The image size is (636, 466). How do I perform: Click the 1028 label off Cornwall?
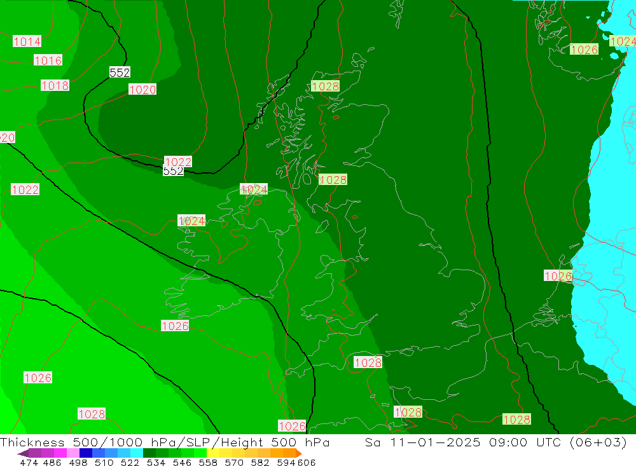(368, 362)
